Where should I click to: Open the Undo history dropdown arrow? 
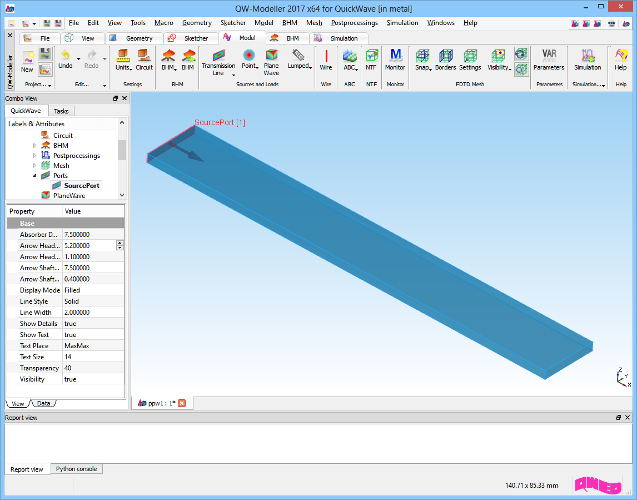click(78, 58)
